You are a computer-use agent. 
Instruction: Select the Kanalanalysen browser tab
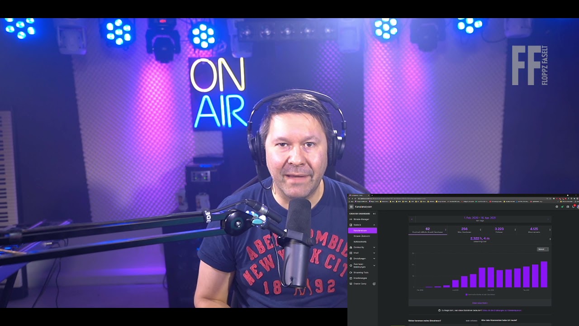(359, 195)
